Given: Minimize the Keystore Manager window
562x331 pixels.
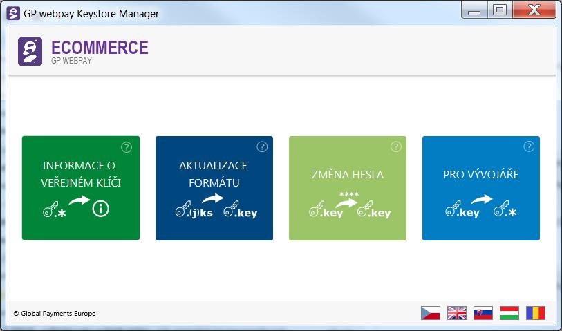Looking at the screenshot, I should click(x=474, y=10).
